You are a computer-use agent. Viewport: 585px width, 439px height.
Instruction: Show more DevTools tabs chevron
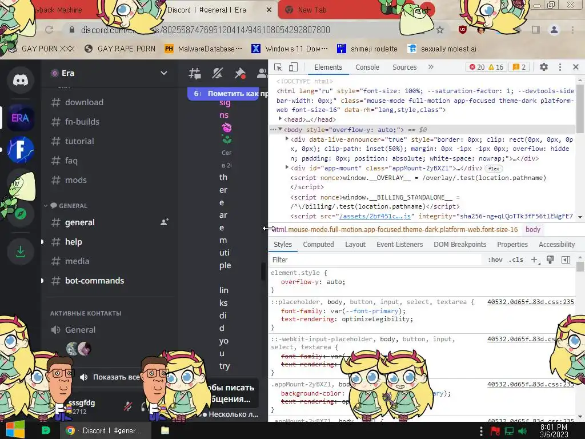(x=431, y=67)
